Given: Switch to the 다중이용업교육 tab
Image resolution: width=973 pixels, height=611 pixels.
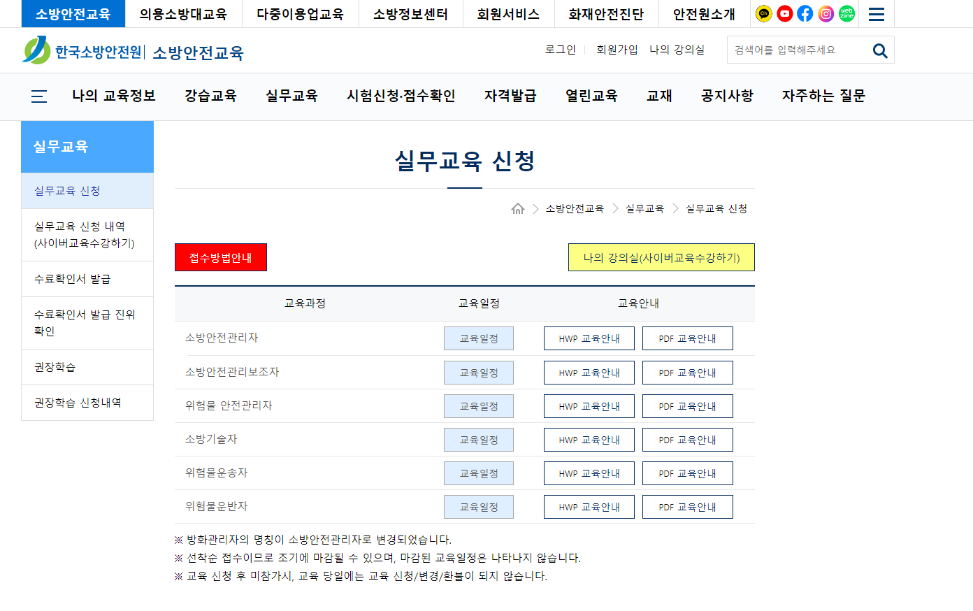Looking at the screenshot, I should pos(299,13).
